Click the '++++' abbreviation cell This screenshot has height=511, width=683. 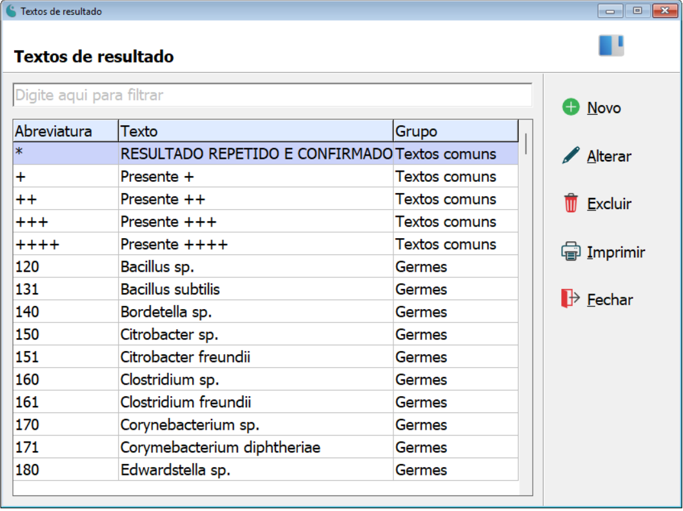point(65,244)
